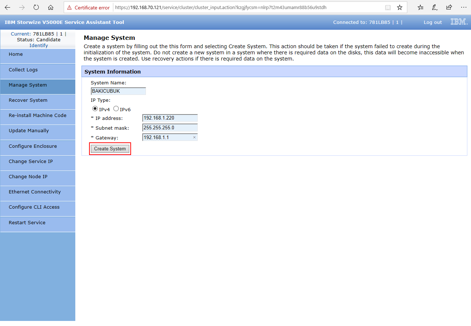
Task: Click the System Name input field
Action: [118, 91]
